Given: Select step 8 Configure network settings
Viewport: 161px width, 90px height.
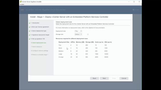Looking at the screenshot, I should tap(39, 51).
